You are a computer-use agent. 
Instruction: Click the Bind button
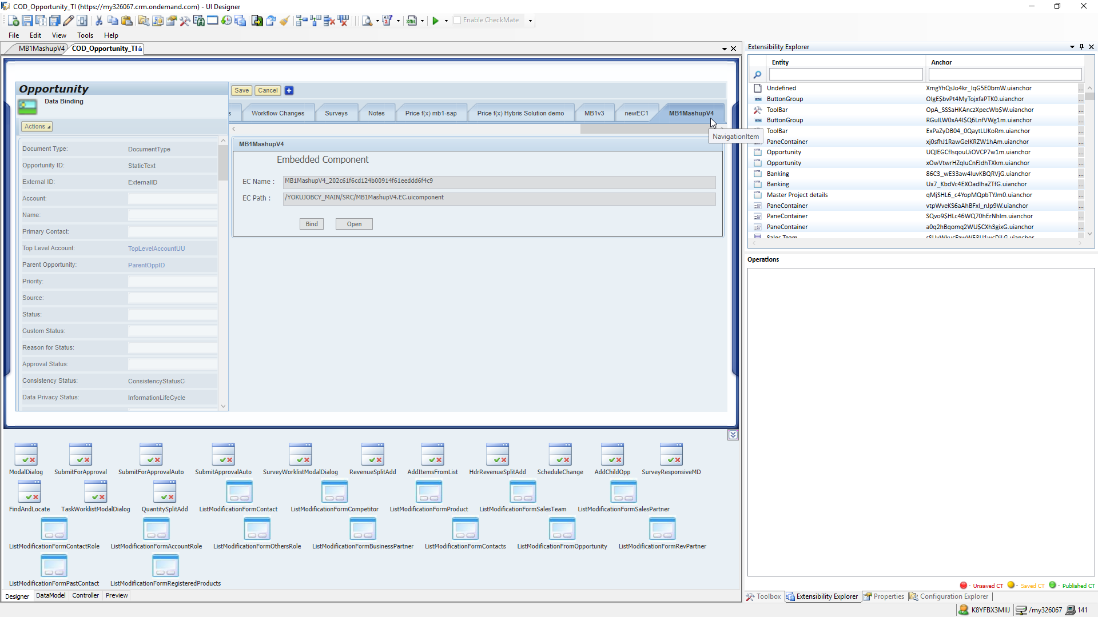(312, 224)
